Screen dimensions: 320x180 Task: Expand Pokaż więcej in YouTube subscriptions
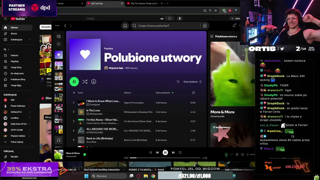tap(17, 142)
